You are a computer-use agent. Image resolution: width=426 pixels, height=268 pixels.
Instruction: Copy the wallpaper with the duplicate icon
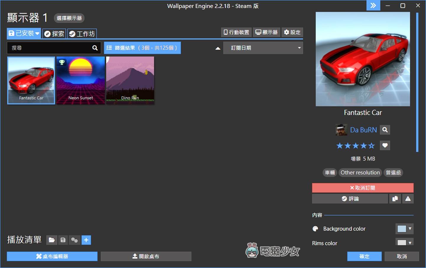tap(395, 198)
